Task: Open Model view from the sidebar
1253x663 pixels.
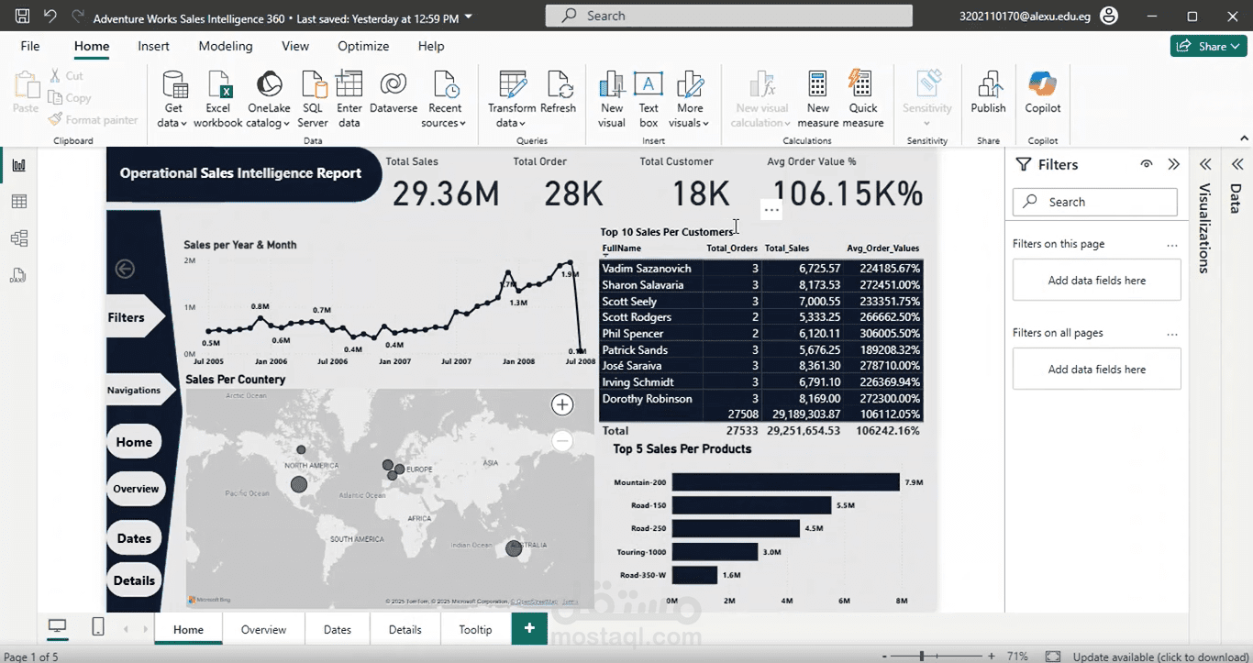Action: pyautogui.click(x=20, y=238)
